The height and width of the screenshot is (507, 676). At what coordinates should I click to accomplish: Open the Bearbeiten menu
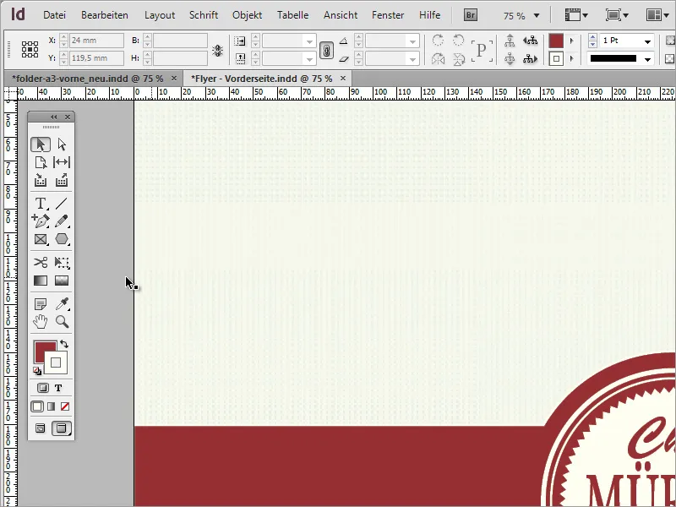tap(104, 15)
